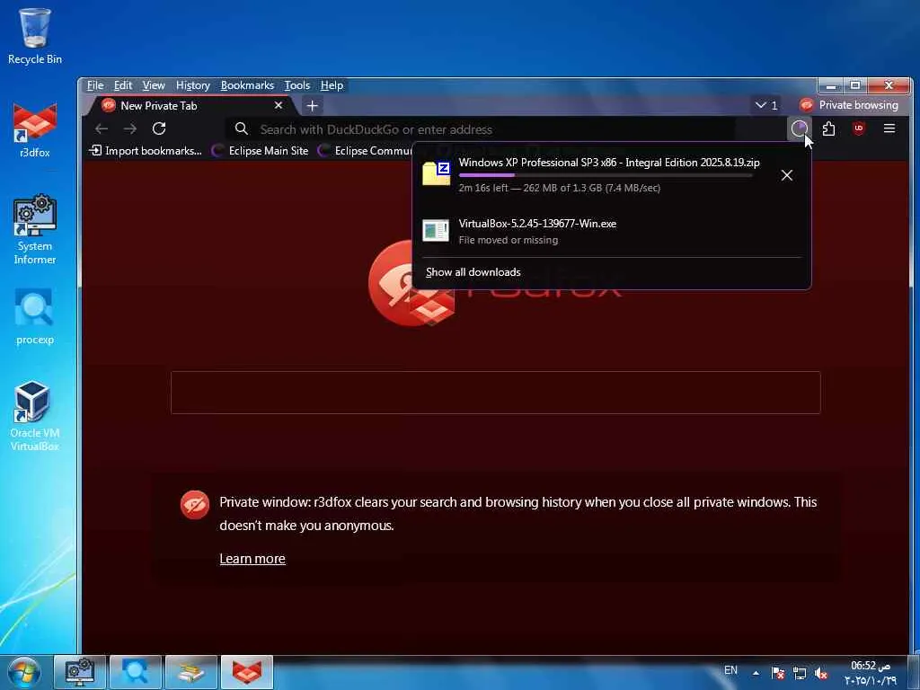
Task: Open the Edit menu
Action: coord(122,85)
